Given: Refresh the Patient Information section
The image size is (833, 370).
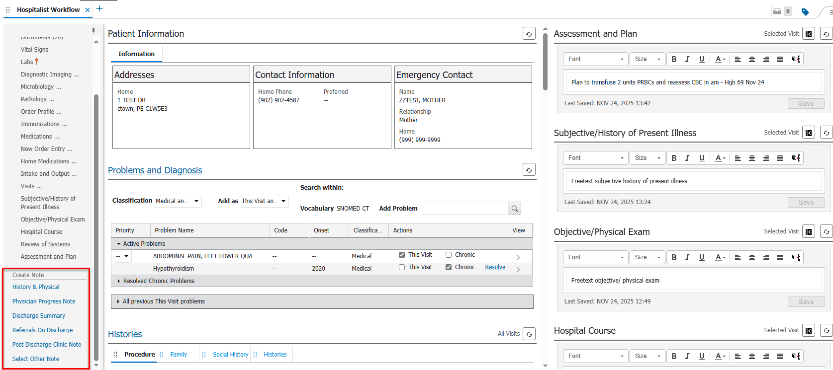Looking at the screenshot, I should coord(529,34).
